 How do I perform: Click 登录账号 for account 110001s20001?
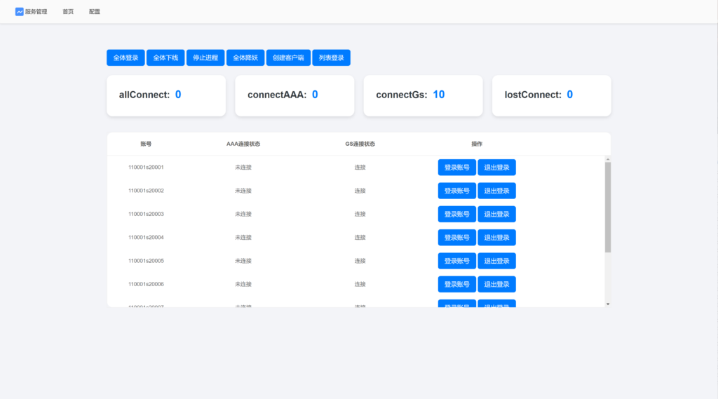coord(457,168)
